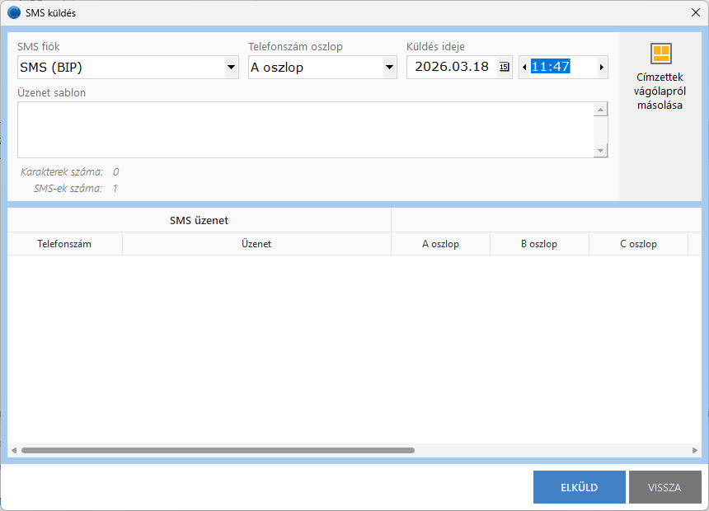Select the Telefonszám column header

[64, 244]
